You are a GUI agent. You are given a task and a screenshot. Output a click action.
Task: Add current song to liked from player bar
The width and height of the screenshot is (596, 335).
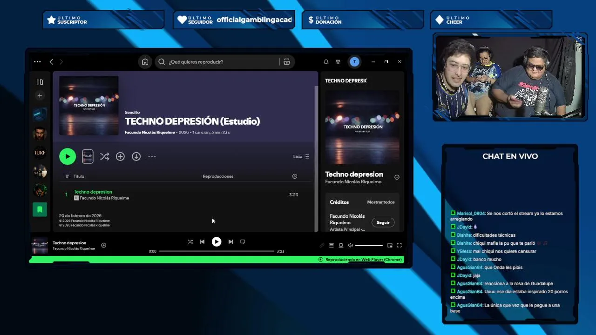103,245
